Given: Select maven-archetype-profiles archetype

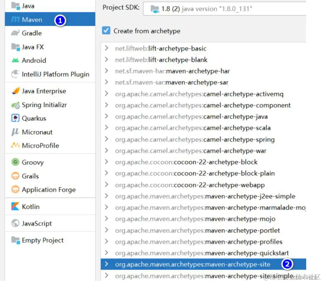Looking at the screenshot, I should tap(203, 241).
